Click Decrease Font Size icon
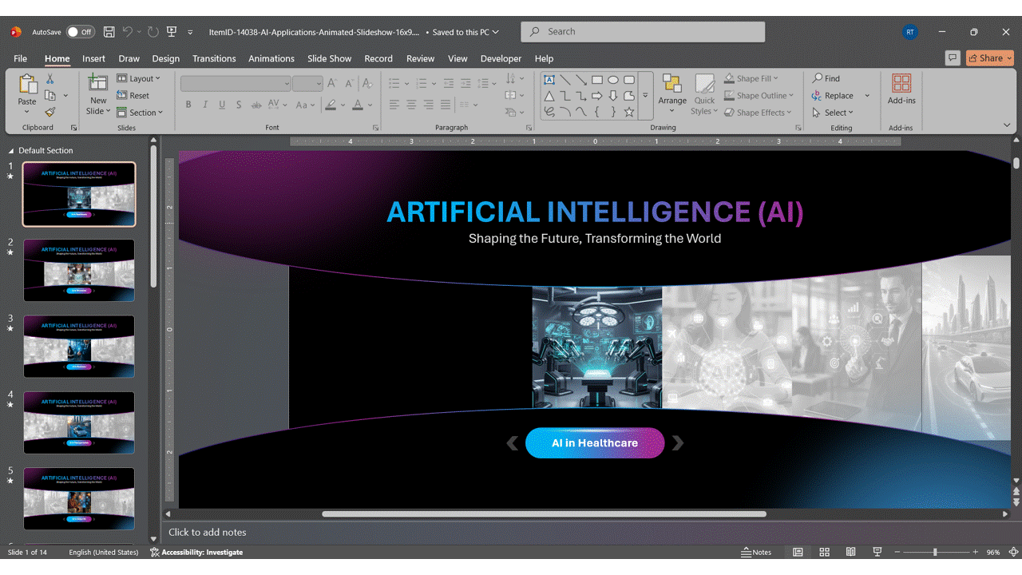The image size is (1022, 575). 350,82
